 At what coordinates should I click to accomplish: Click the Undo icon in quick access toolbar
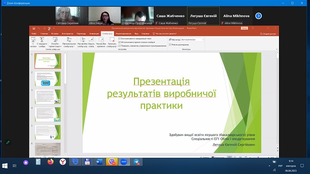coord(39,29)
